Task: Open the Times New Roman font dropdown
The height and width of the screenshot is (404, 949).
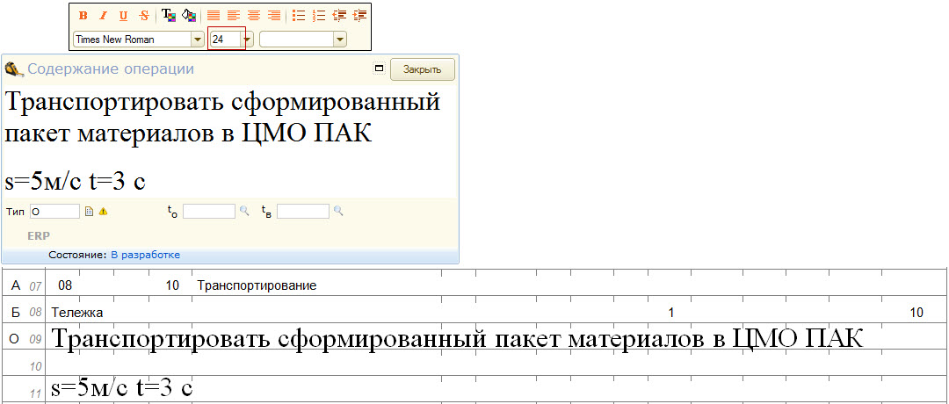Action: (x=198, y=40)
